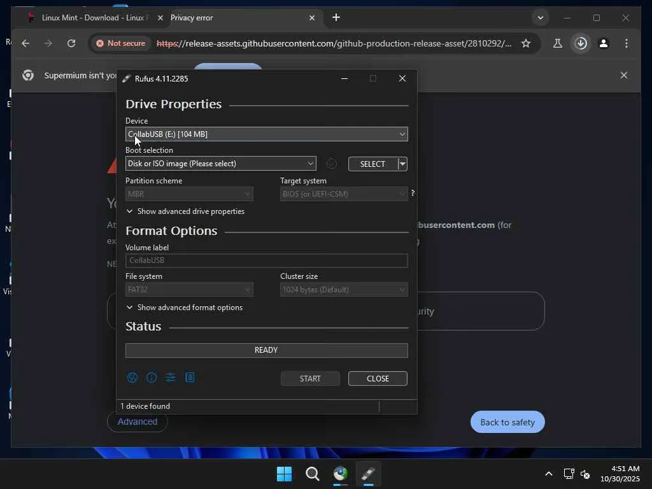Open browser downloads icon
Screen dimensions: 652x489
coord(581,43)
